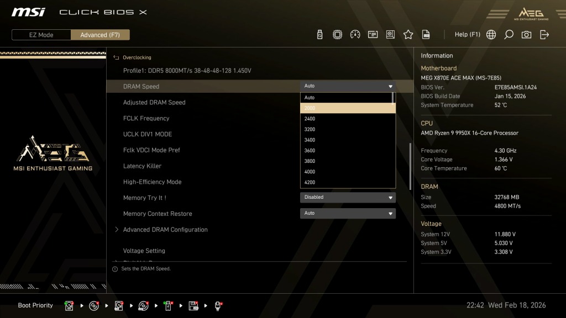This screenshot has height=318, width=566.
Task: Click the MSI logo at top left
Action: 28,12
